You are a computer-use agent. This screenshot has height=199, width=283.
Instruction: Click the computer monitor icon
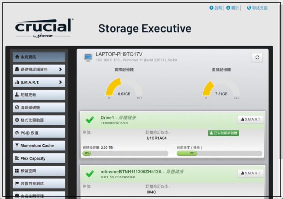(x=88, y=57)
